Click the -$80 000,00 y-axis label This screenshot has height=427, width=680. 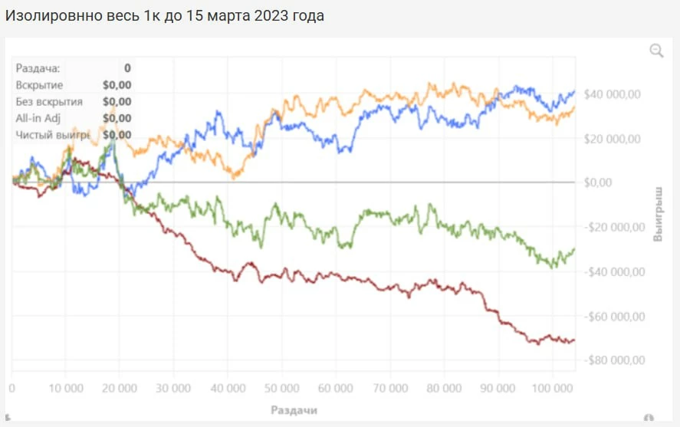click(613, 360)
